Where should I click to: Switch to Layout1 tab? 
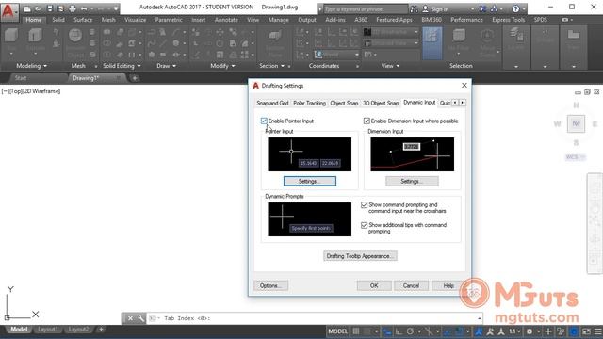click(48, 330)
